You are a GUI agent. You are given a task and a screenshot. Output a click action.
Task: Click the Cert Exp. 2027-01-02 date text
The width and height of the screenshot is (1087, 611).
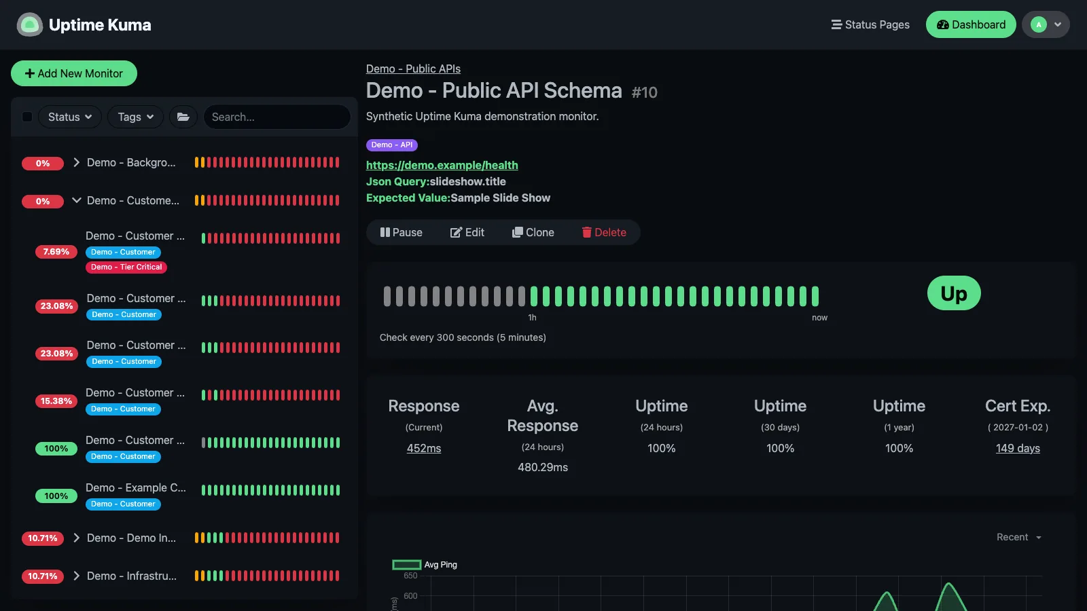tap(1018, 427)
